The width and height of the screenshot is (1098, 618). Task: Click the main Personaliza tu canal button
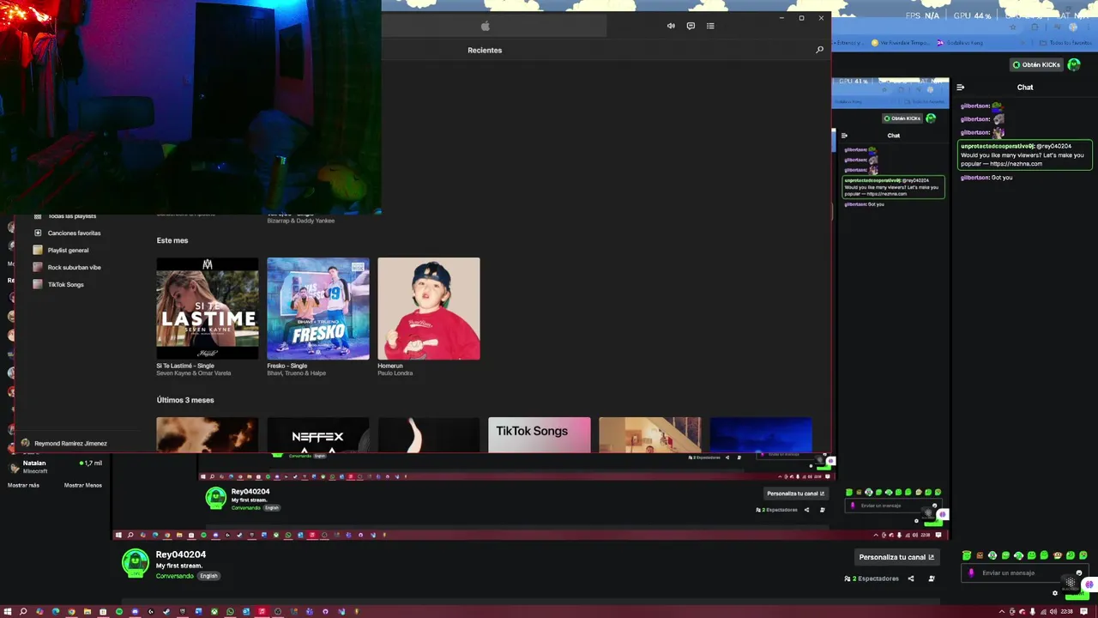(896, 557)
